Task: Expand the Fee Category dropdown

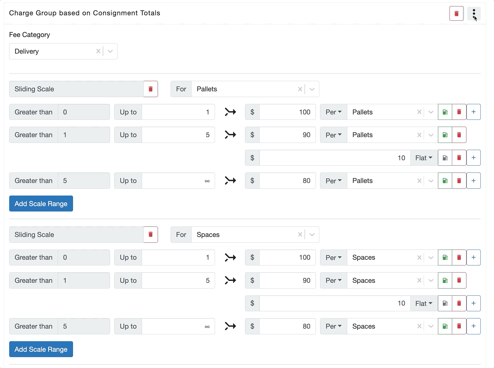Action: coord(110,51)
